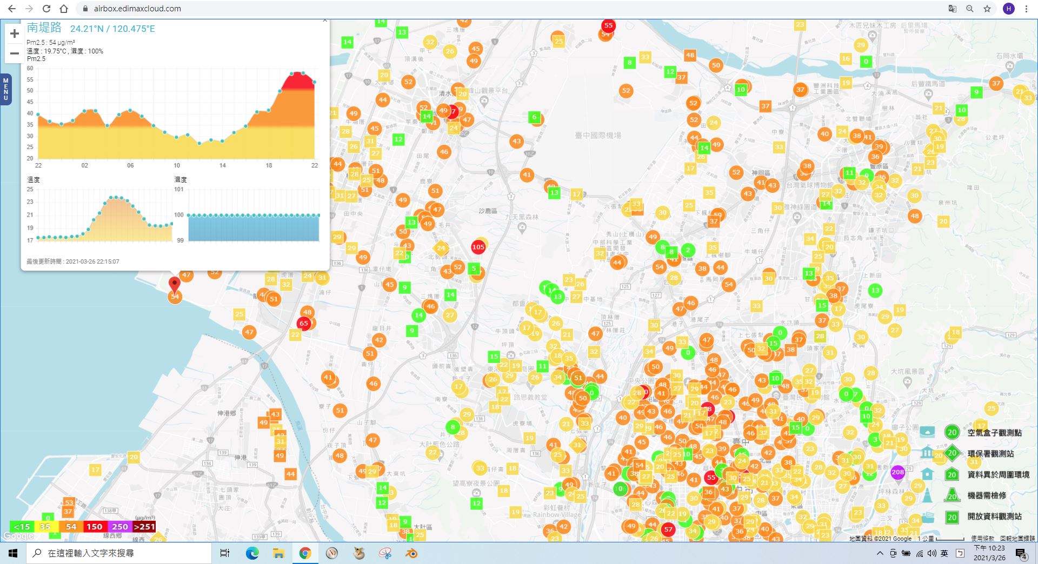Open the Wi-Fi network tray icon
The image size is (1038, 564).
click(920, 553)
